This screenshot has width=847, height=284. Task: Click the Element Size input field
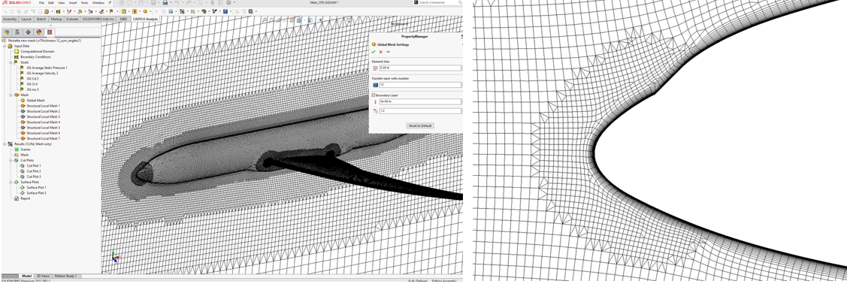420,68
